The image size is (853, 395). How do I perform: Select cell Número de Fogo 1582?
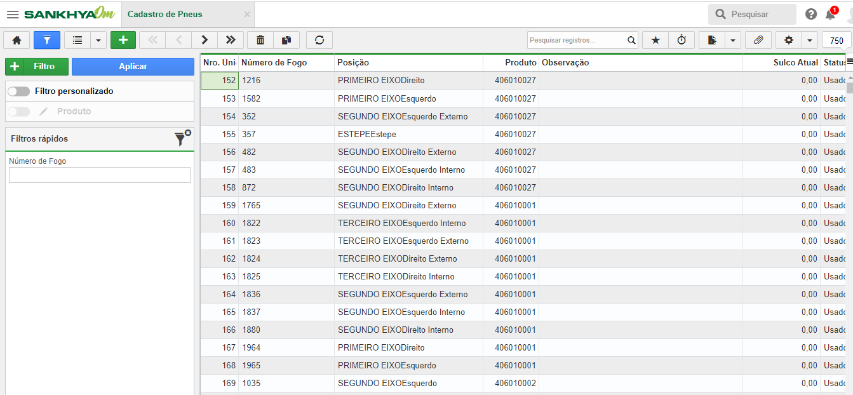click(286, 98)
